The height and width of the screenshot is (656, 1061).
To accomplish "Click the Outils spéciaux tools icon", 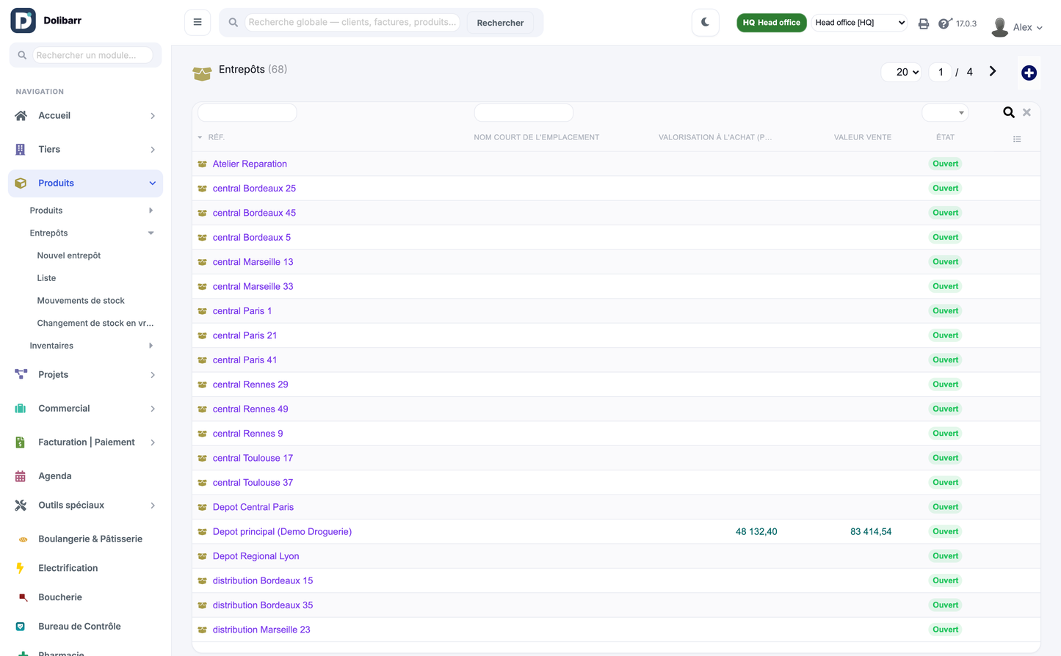I will [21, 506].
